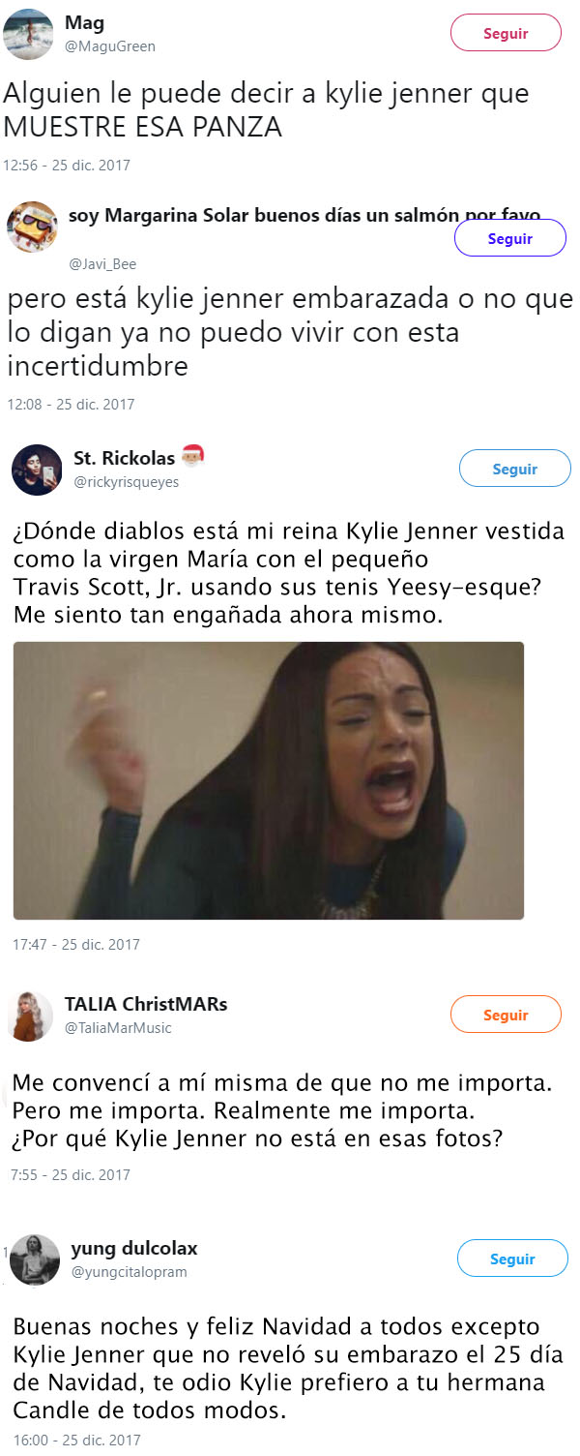Image resolution: width=580 pixels, height=1456 pixels.
Task: Open yung dulcolax profile avatar
Action: [35, 1259]
